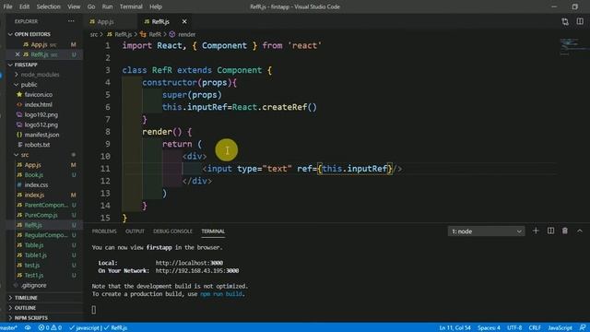Screen dimensions: 590x332
Task: Switch to the Output panel tab
Action: [x=135, y=231]
